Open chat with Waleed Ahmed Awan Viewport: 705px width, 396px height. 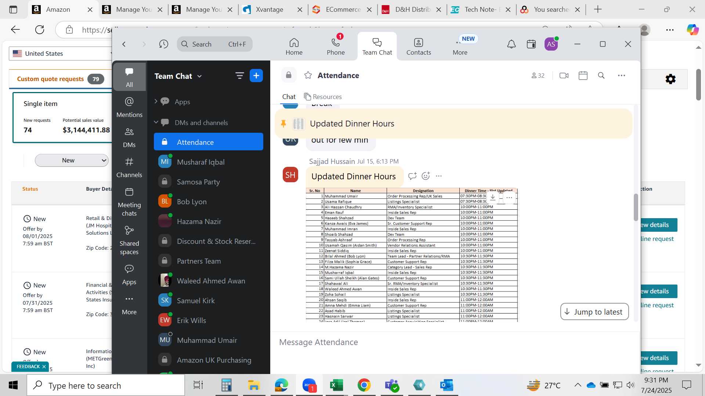tap(208, 280)
